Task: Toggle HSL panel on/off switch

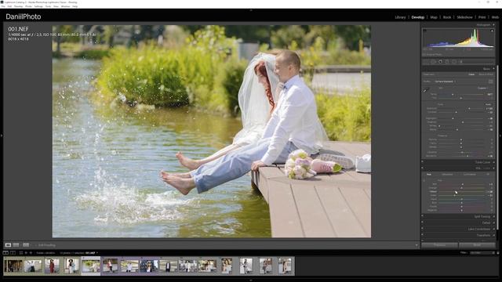Action: 422,168
